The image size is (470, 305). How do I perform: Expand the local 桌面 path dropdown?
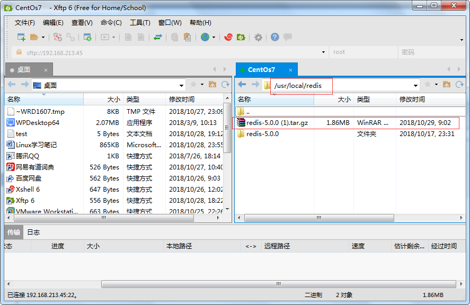(181, 85)
